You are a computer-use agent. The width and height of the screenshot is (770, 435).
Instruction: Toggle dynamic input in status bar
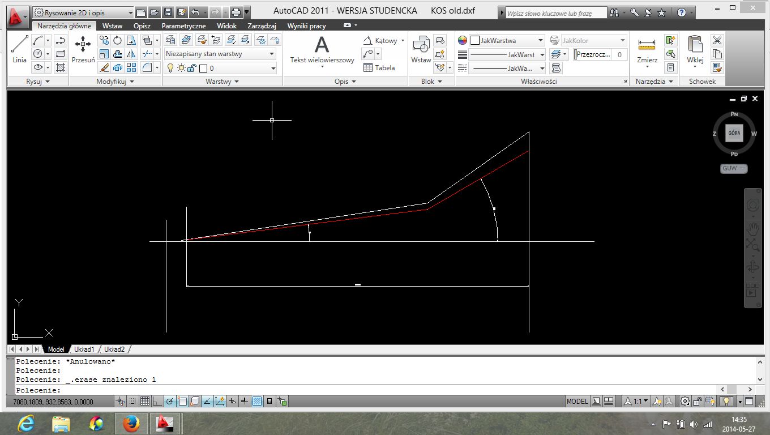tap(232, 402)
